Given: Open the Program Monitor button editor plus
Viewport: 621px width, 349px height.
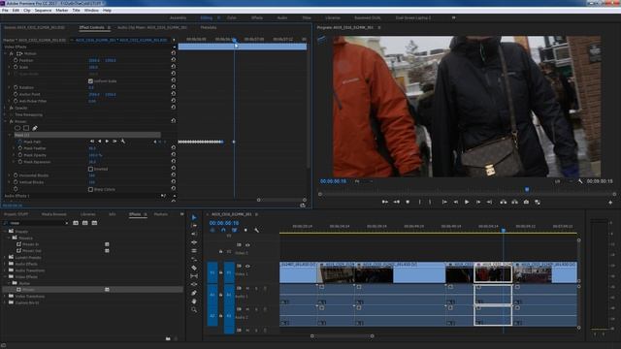Looking at the screenshot, I should pyautogui.click(x=610, y=203).
